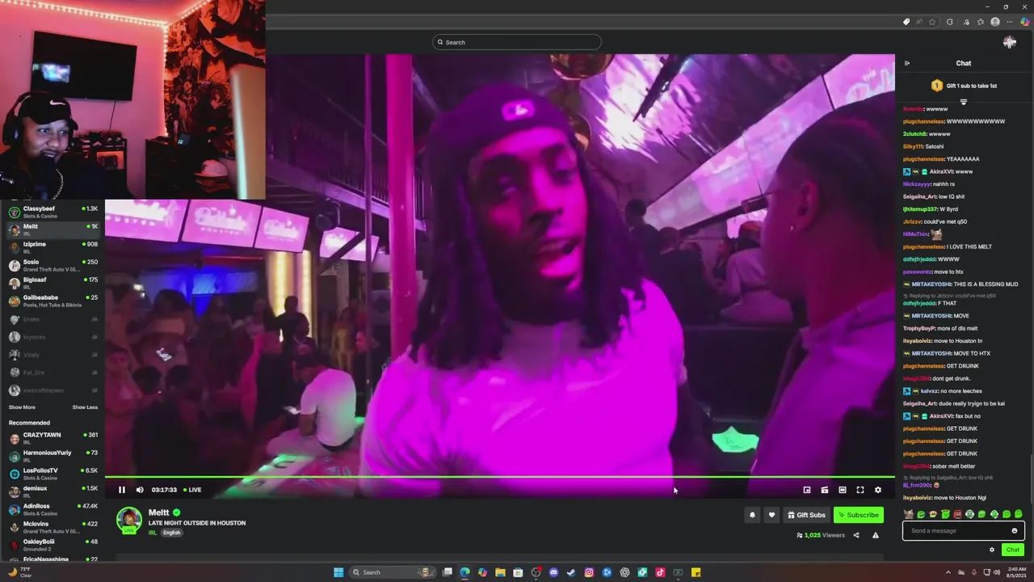Collapse the chat panel

(907, 63)
